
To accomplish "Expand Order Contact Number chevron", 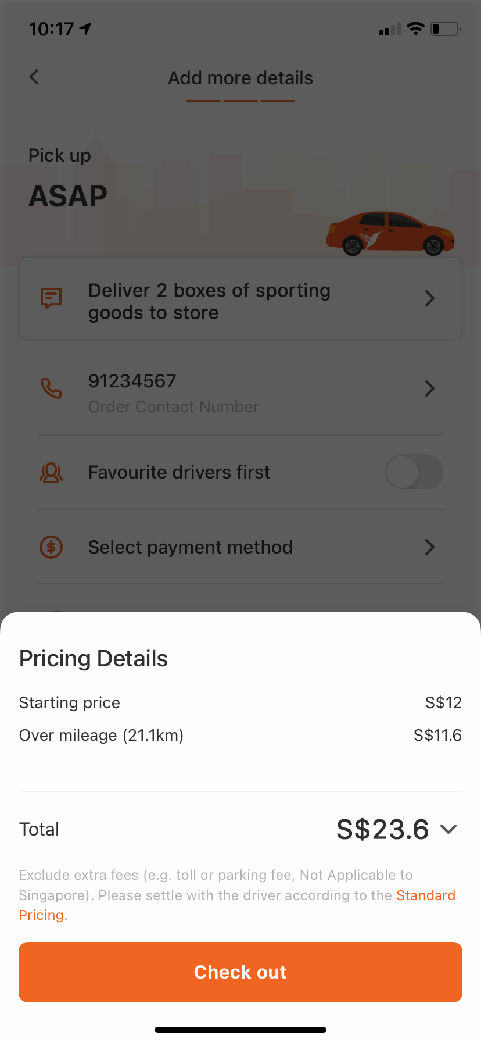I will 430,388.
